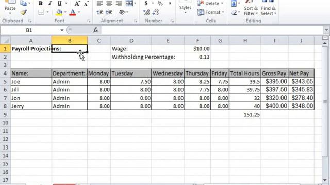Select the 'Payroll Projections:' cell
Viewport: 330px width, 185px height.
tap(31, 49)
